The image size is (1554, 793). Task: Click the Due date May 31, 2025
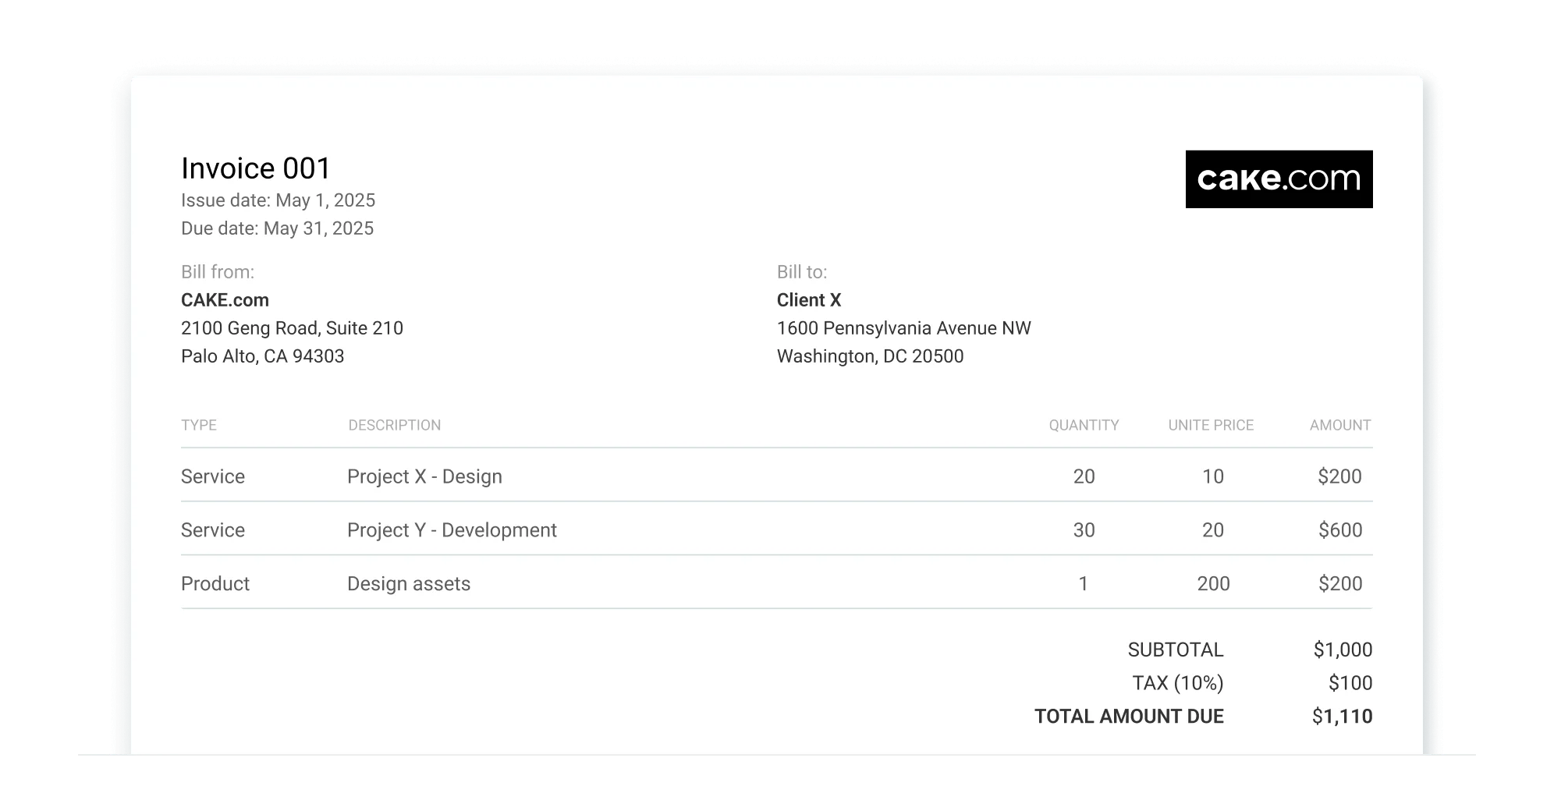coord(277,228)
